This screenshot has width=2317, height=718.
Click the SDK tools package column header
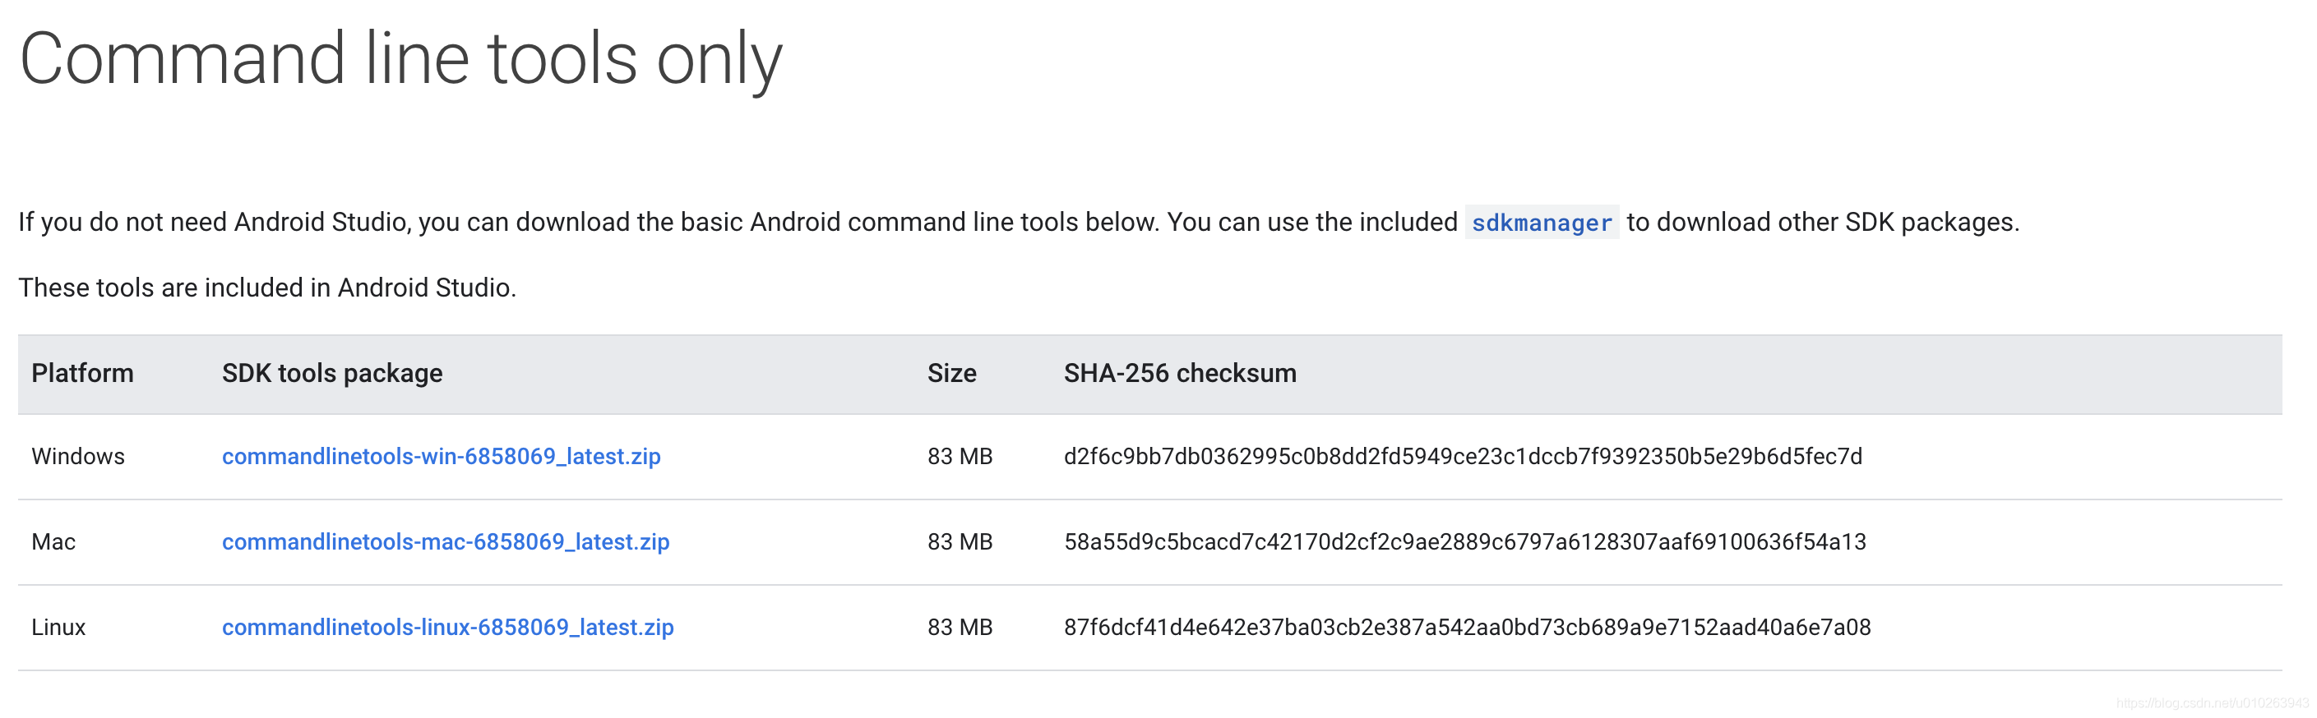click(x=332, y=374)
